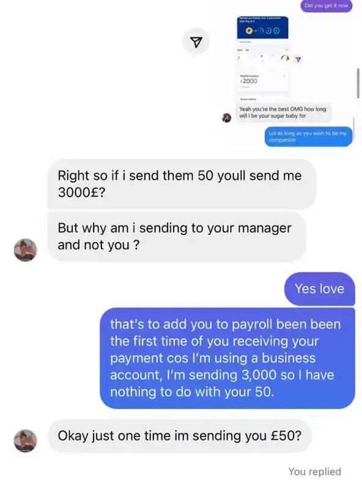
Task: Tap the yellow coin icon in PayPal banner
Action: pyautogui.click(x=249, y=31)
